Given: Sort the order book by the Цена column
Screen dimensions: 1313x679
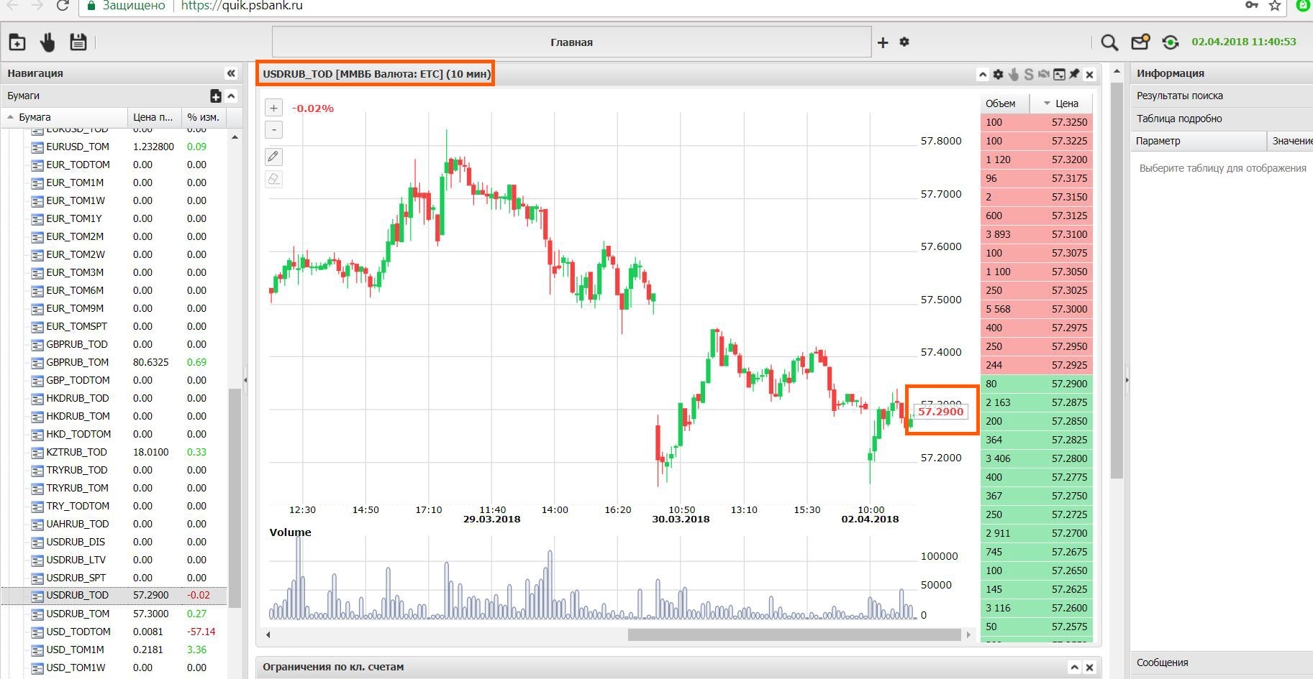Looking at the screenshot, I should 1062,103.
